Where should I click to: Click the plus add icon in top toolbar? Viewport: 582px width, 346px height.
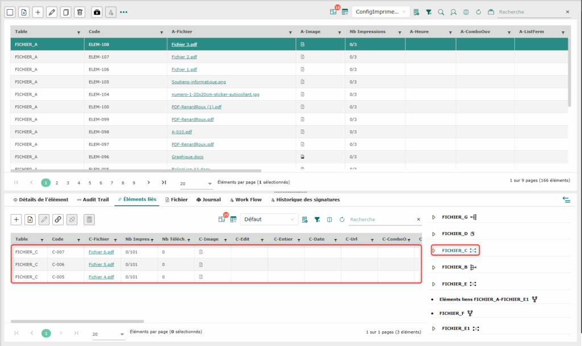(x=38, y=12)
